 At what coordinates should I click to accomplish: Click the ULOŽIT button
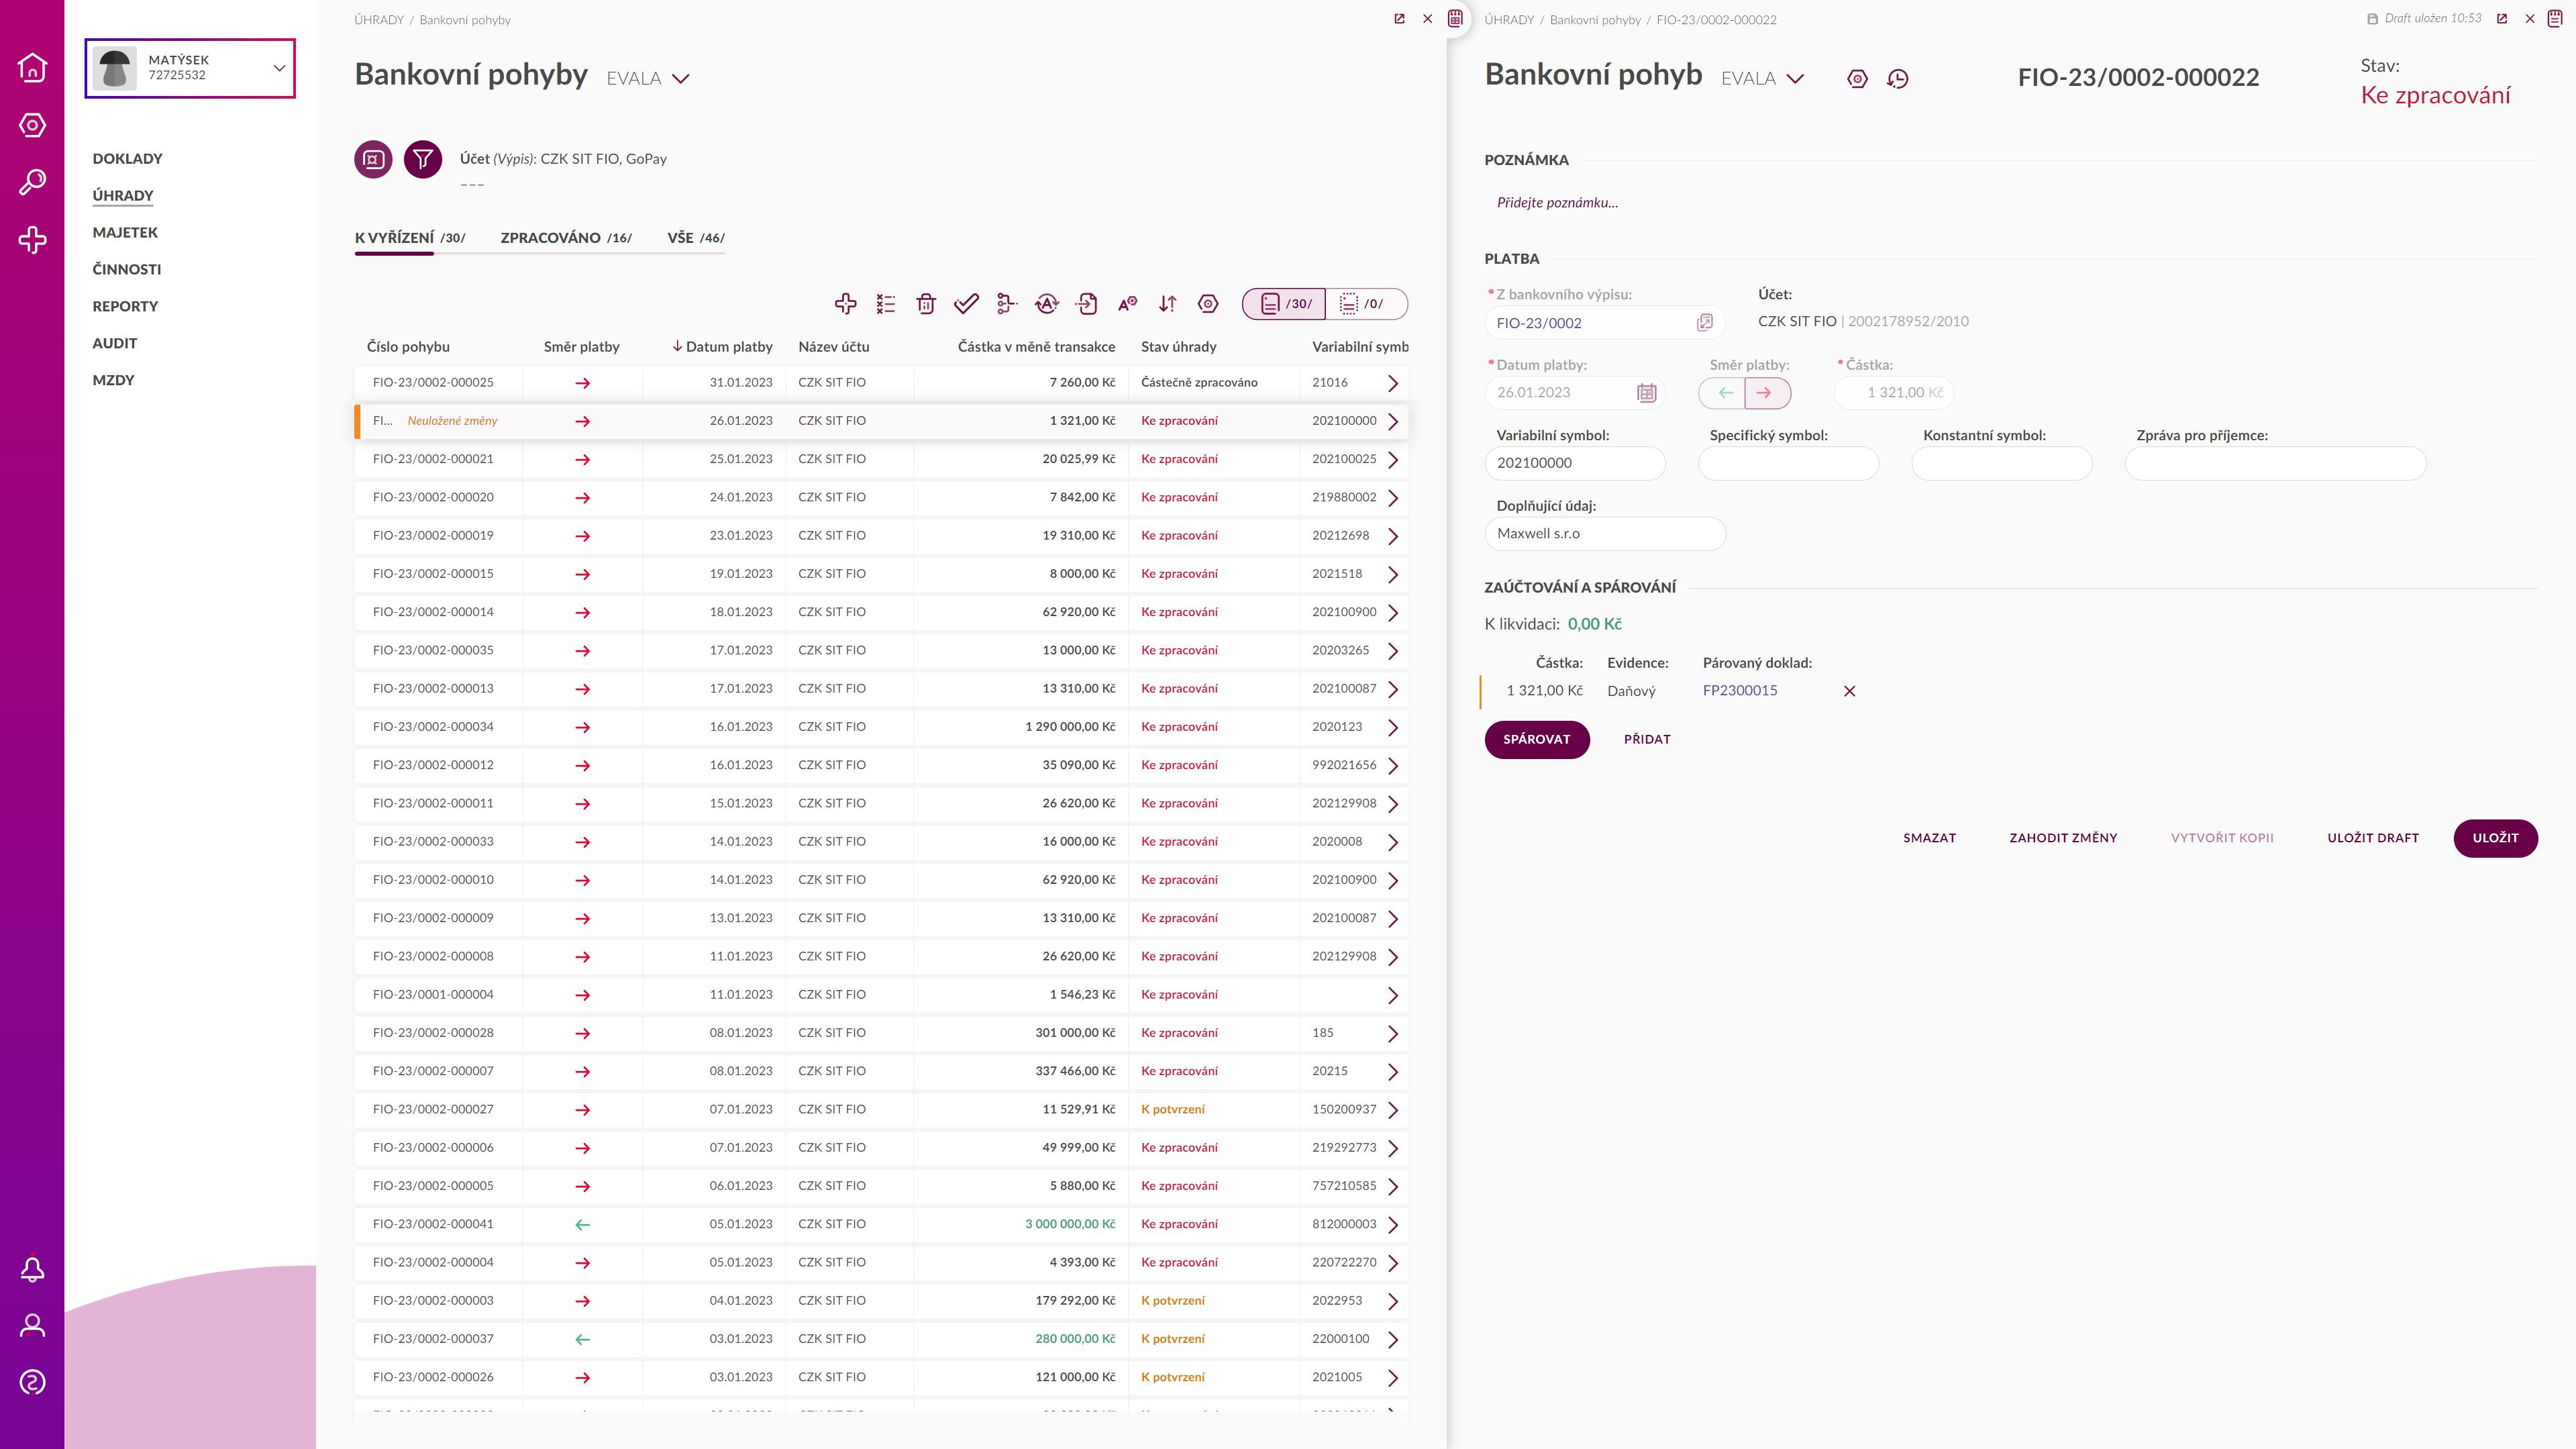pos(2495,838)
